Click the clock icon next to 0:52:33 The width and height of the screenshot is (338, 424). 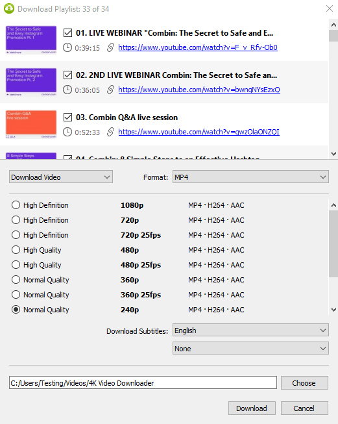click(67, 132)
